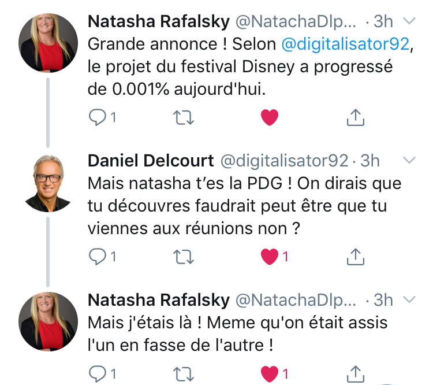This screenshot has width=433, height=385.
Task: Click Natasha Rafalsky's name on the last tweet
Action: (x=158, y=300)
